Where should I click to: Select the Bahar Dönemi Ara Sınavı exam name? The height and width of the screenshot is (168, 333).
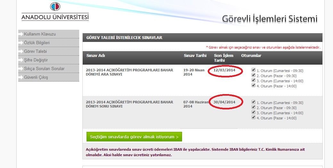129,72
